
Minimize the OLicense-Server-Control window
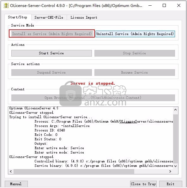pyautogui.click(x=150, y=5)
